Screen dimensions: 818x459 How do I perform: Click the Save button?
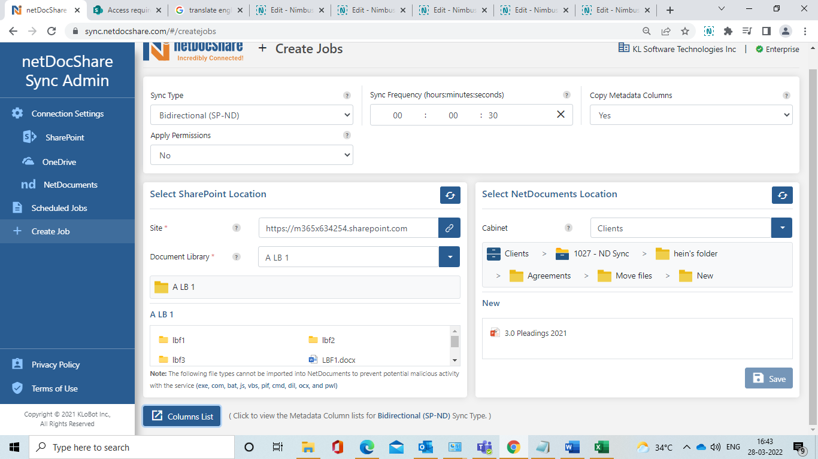(769, 378)
